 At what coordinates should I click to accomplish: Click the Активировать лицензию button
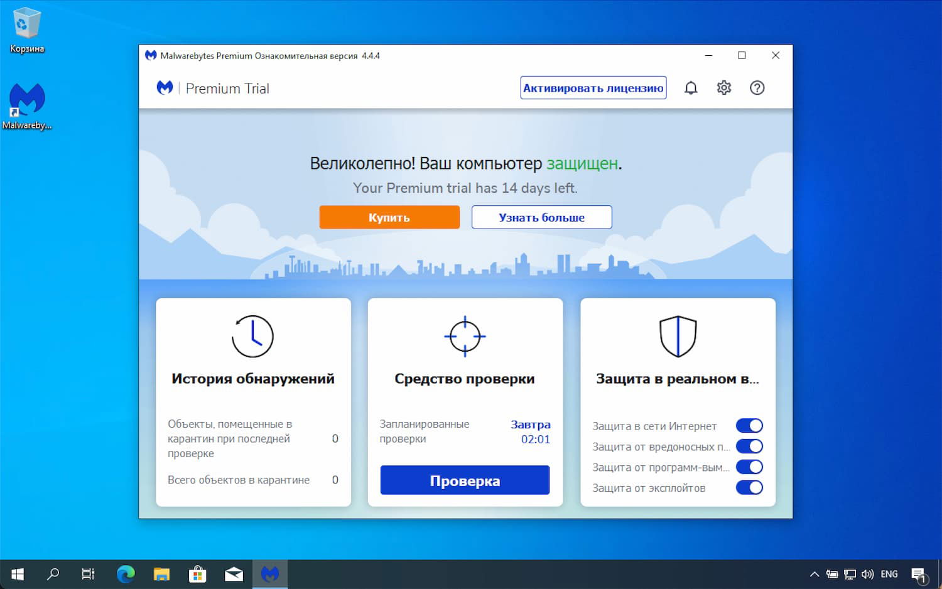coord(593,88)
